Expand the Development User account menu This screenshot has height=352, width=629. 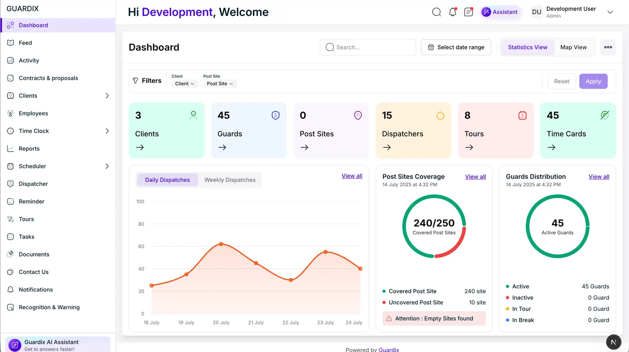(x=610, y=12)
